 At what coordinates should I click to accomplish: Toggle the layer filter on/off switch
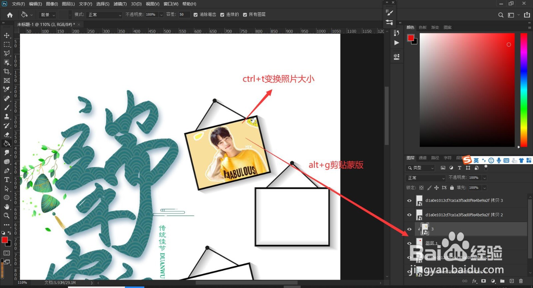click(486, 167)
